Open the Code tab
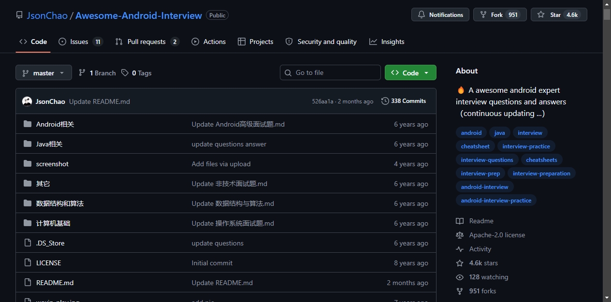Image resolution: width=611 pixels, height=302 pixels. point(33,42)
